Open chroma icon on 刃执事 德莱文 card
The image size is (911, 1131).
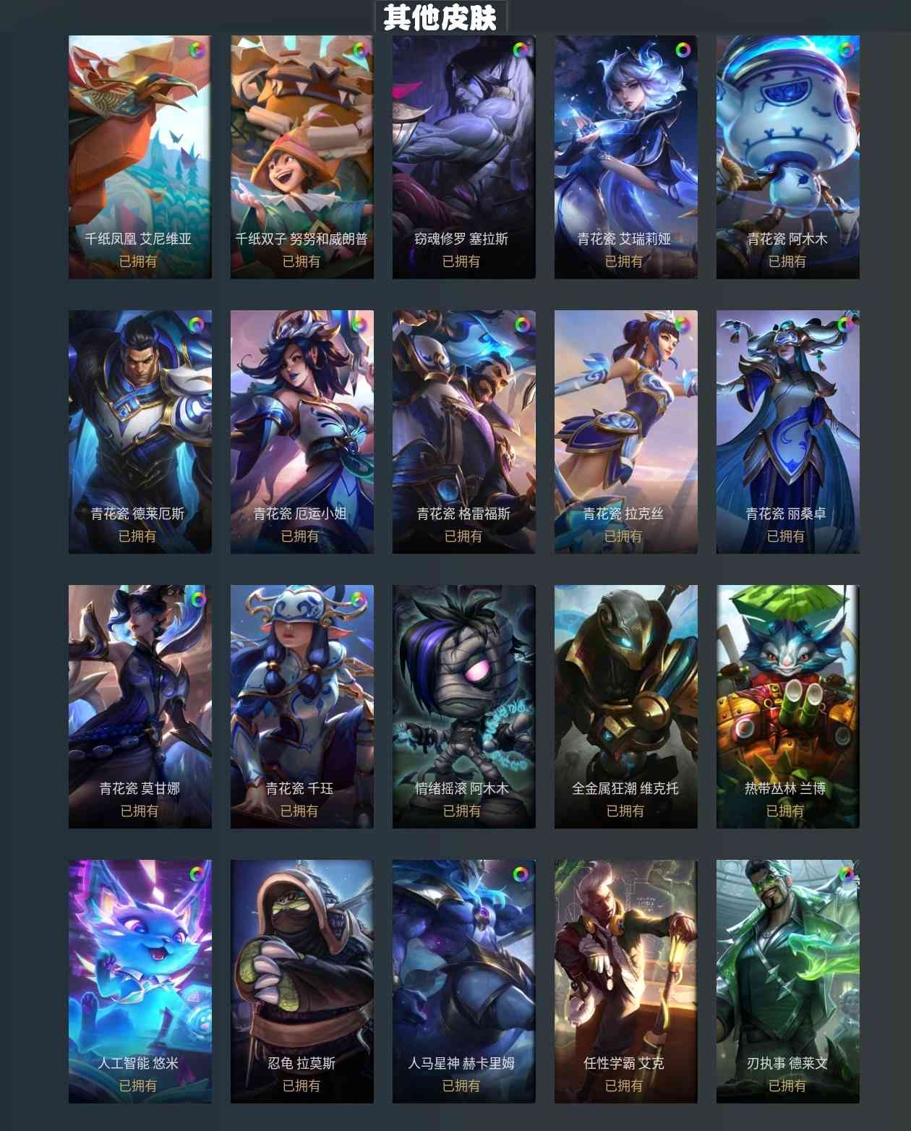coord(845,874)
